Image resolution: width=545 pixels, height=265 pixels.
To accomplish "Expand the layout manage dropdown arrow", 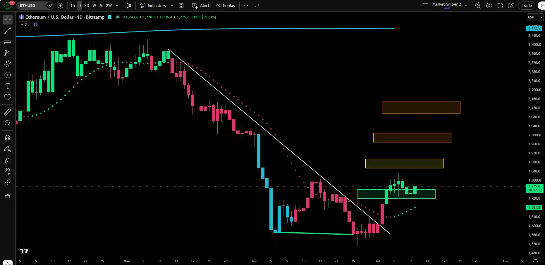I will pyautogui.click(x=466, y=6).
